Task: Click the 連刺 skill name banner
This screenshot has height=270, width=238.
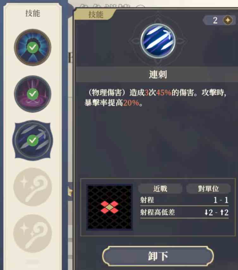Action: coord(158,75)
